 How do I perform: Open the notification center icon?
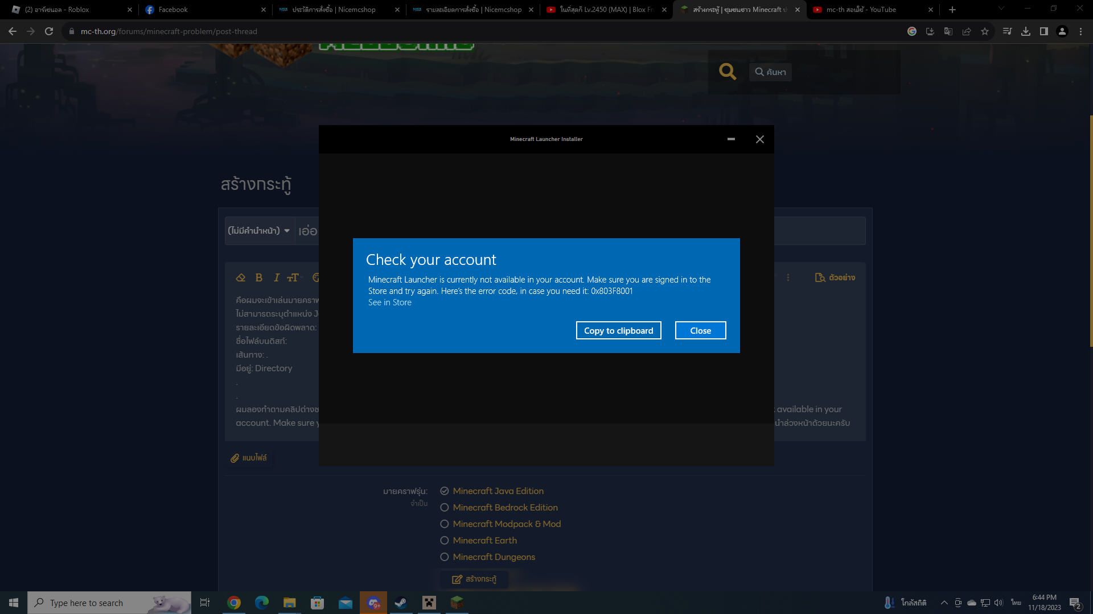pos(1075,603)
